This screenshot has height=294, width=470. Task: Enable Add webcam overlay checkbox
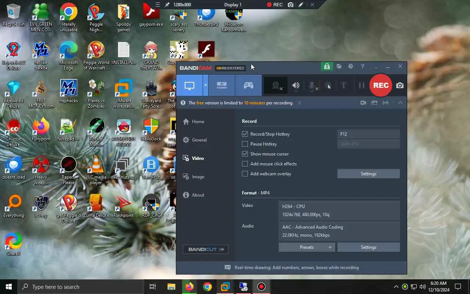(245, 174)
